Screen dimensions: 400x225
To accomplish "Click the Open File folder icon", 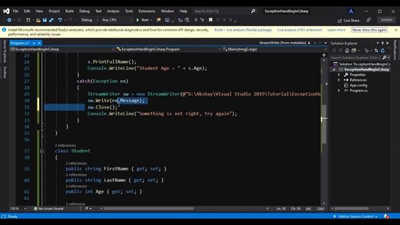I will [x=38, y=20].
